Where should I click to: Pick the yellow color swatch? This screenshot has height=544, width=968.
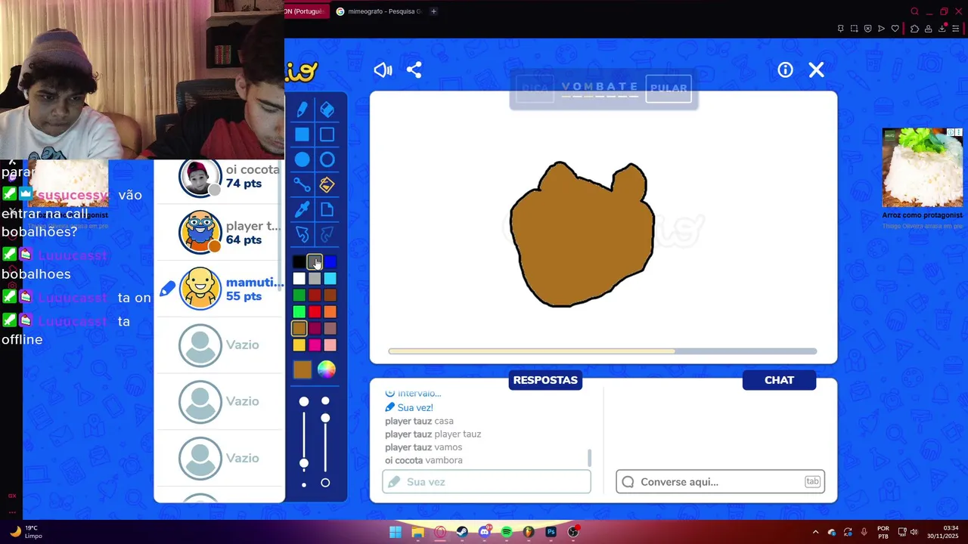pyautogui.click(x=299, y=345)
